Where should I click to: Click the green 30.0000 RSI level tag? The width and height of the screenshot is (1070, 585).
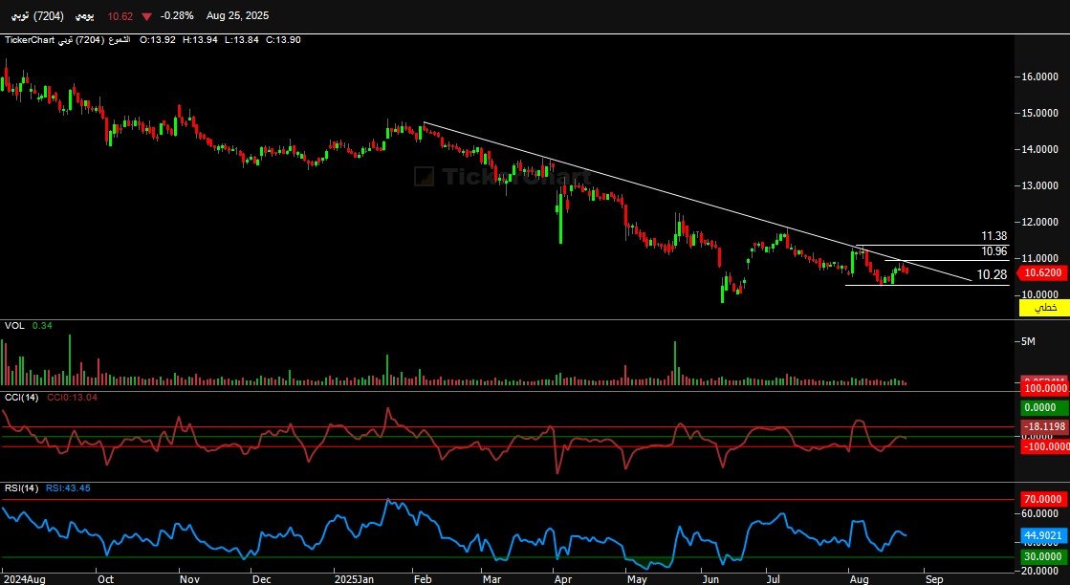coord(1043,556)
